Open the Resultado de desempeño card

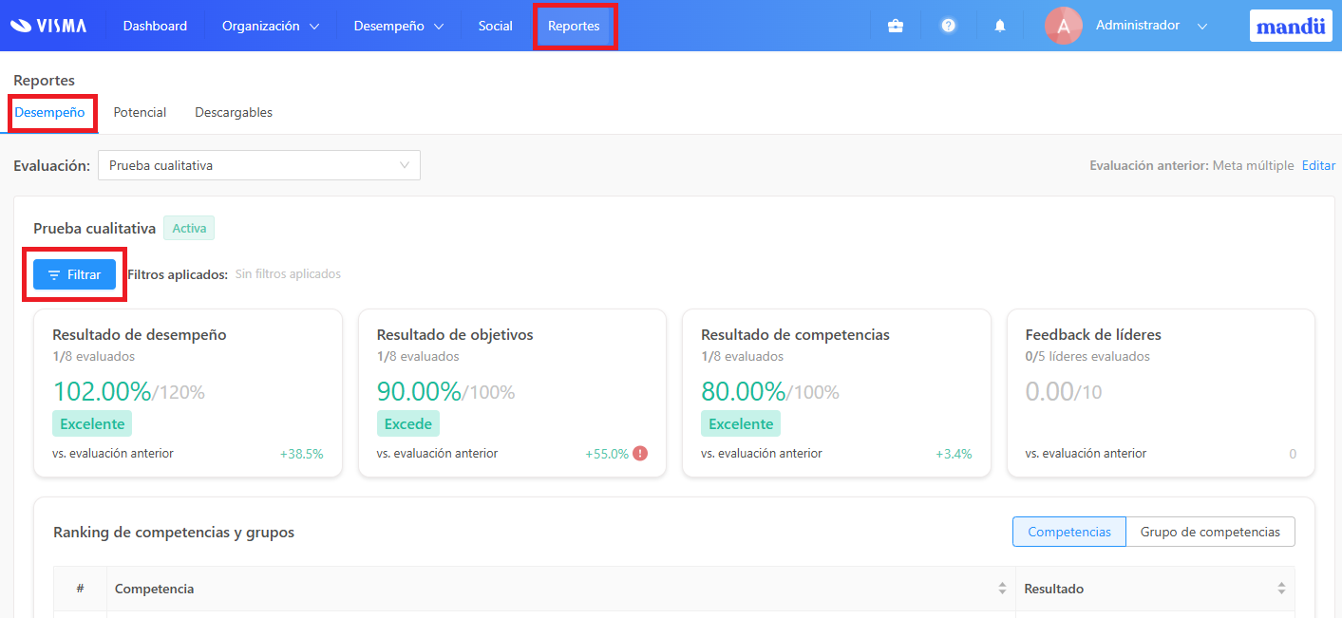point(188,393)
